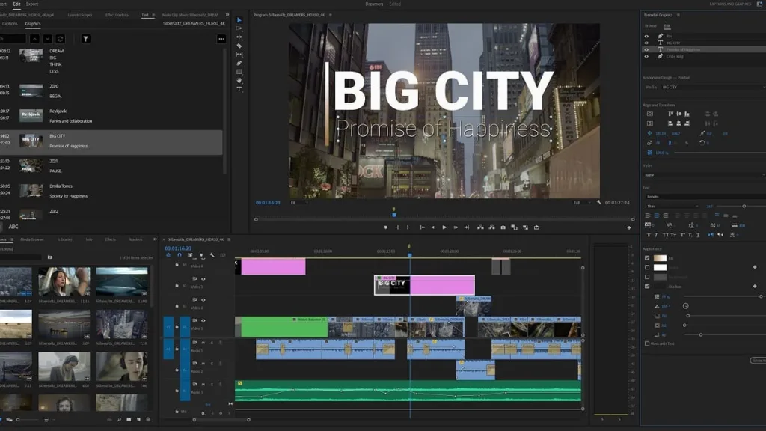Select the Hand tool
Screen dimensions: 766x431
tap(239, 80)
